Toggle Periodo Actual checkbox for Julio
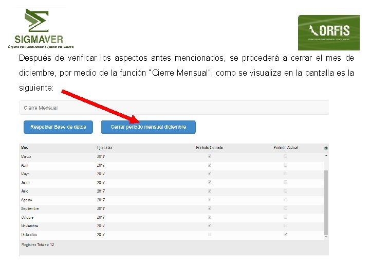Screen dimensions: 370x278 pos(286,191)
